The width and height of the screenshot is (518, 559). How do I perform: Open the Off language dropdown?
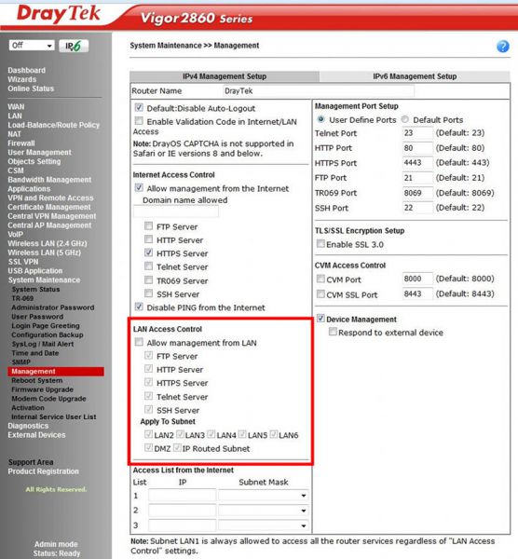coord(32,46)
